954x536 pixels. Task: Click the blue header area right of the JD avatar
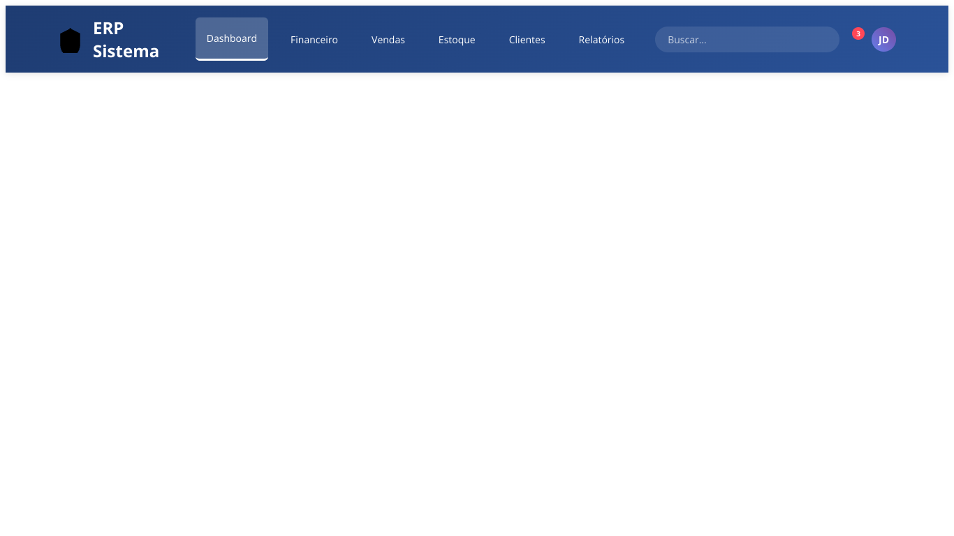pos(922,40)
